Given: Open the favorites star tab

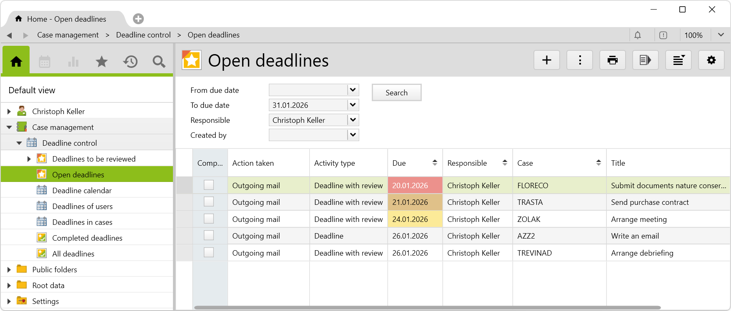Looking at the screenshot, I should point(102,62).
